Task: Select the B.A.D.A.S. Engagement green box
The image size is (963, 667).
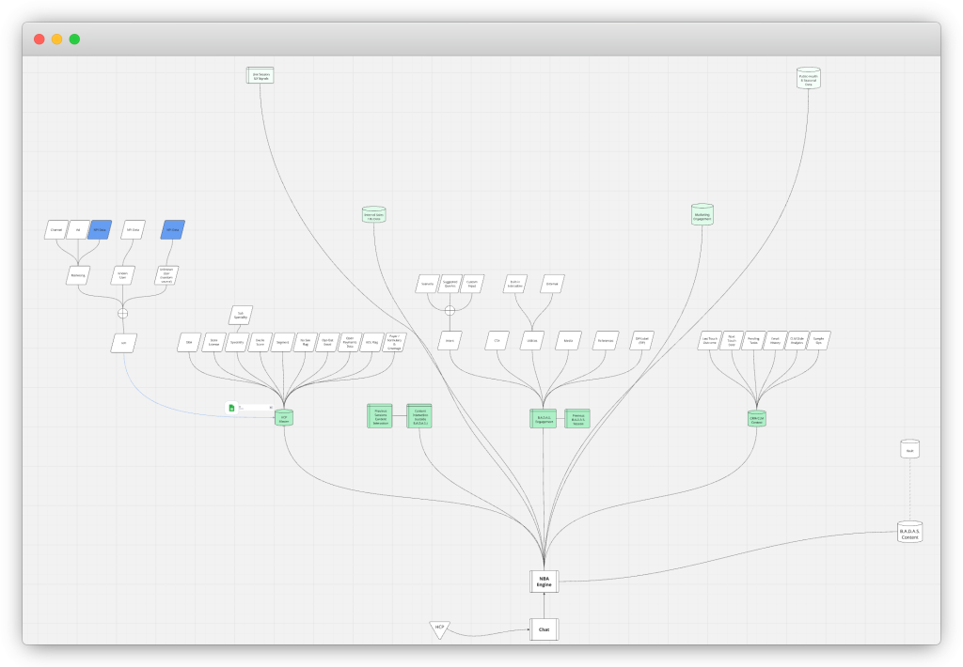Action: coord(544,418)
